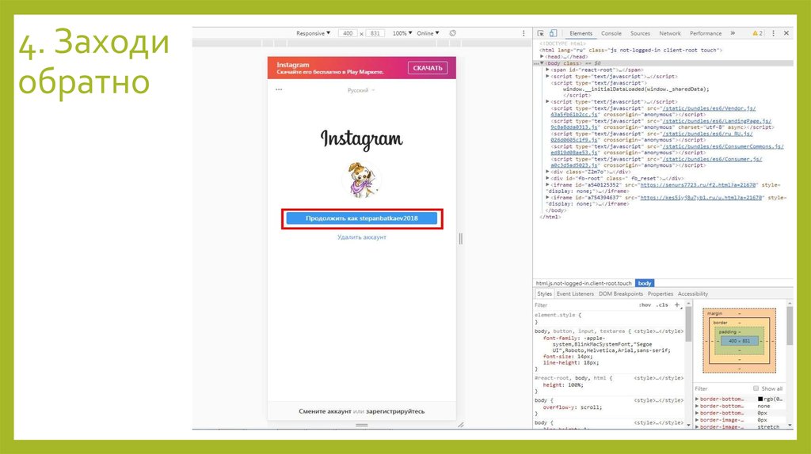
Task: Switch to the Sources tab
Action: pos(640,33)
